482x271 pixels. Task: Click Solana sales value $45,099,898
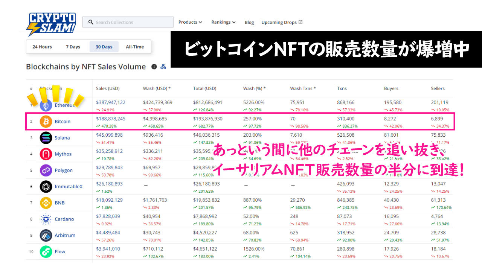tap(109, 135)
